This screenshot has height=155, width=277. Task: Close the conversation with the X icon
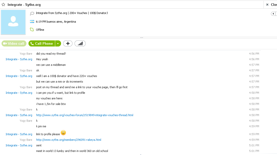(x=267, y=5)
